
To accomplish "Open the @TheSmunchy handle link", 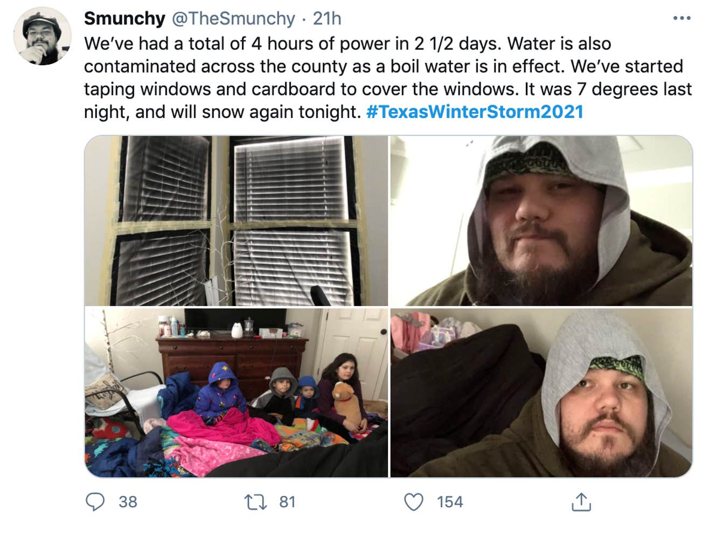I will 233,18.
